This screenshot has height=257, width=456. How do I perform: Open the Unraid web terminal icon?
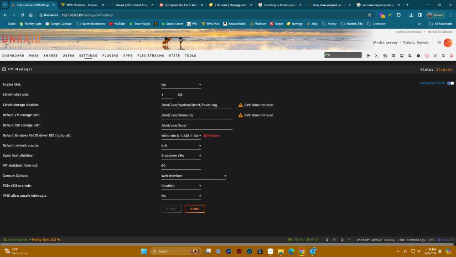[x=377, y=56]
